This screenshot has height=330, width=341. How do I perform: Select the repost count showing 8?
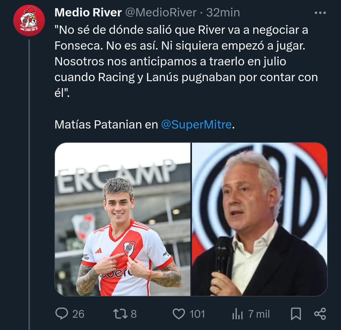134,314
